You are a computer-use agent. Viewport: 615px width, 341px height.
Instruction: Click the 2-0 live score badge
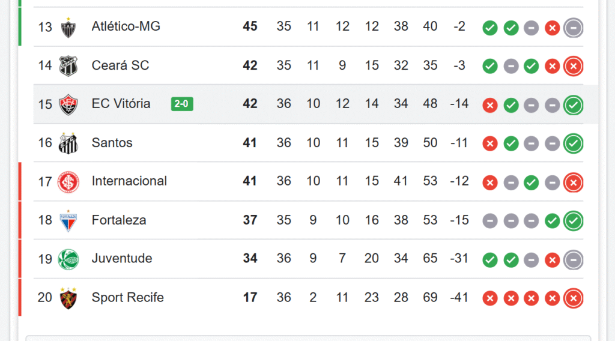182,104
